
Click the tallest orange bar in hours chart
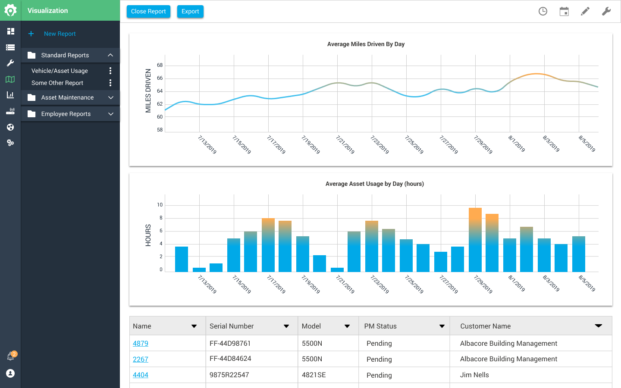475,240
